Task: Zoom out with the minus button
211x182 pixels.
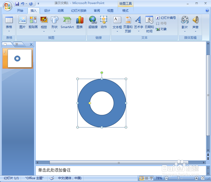Action: 166,178
